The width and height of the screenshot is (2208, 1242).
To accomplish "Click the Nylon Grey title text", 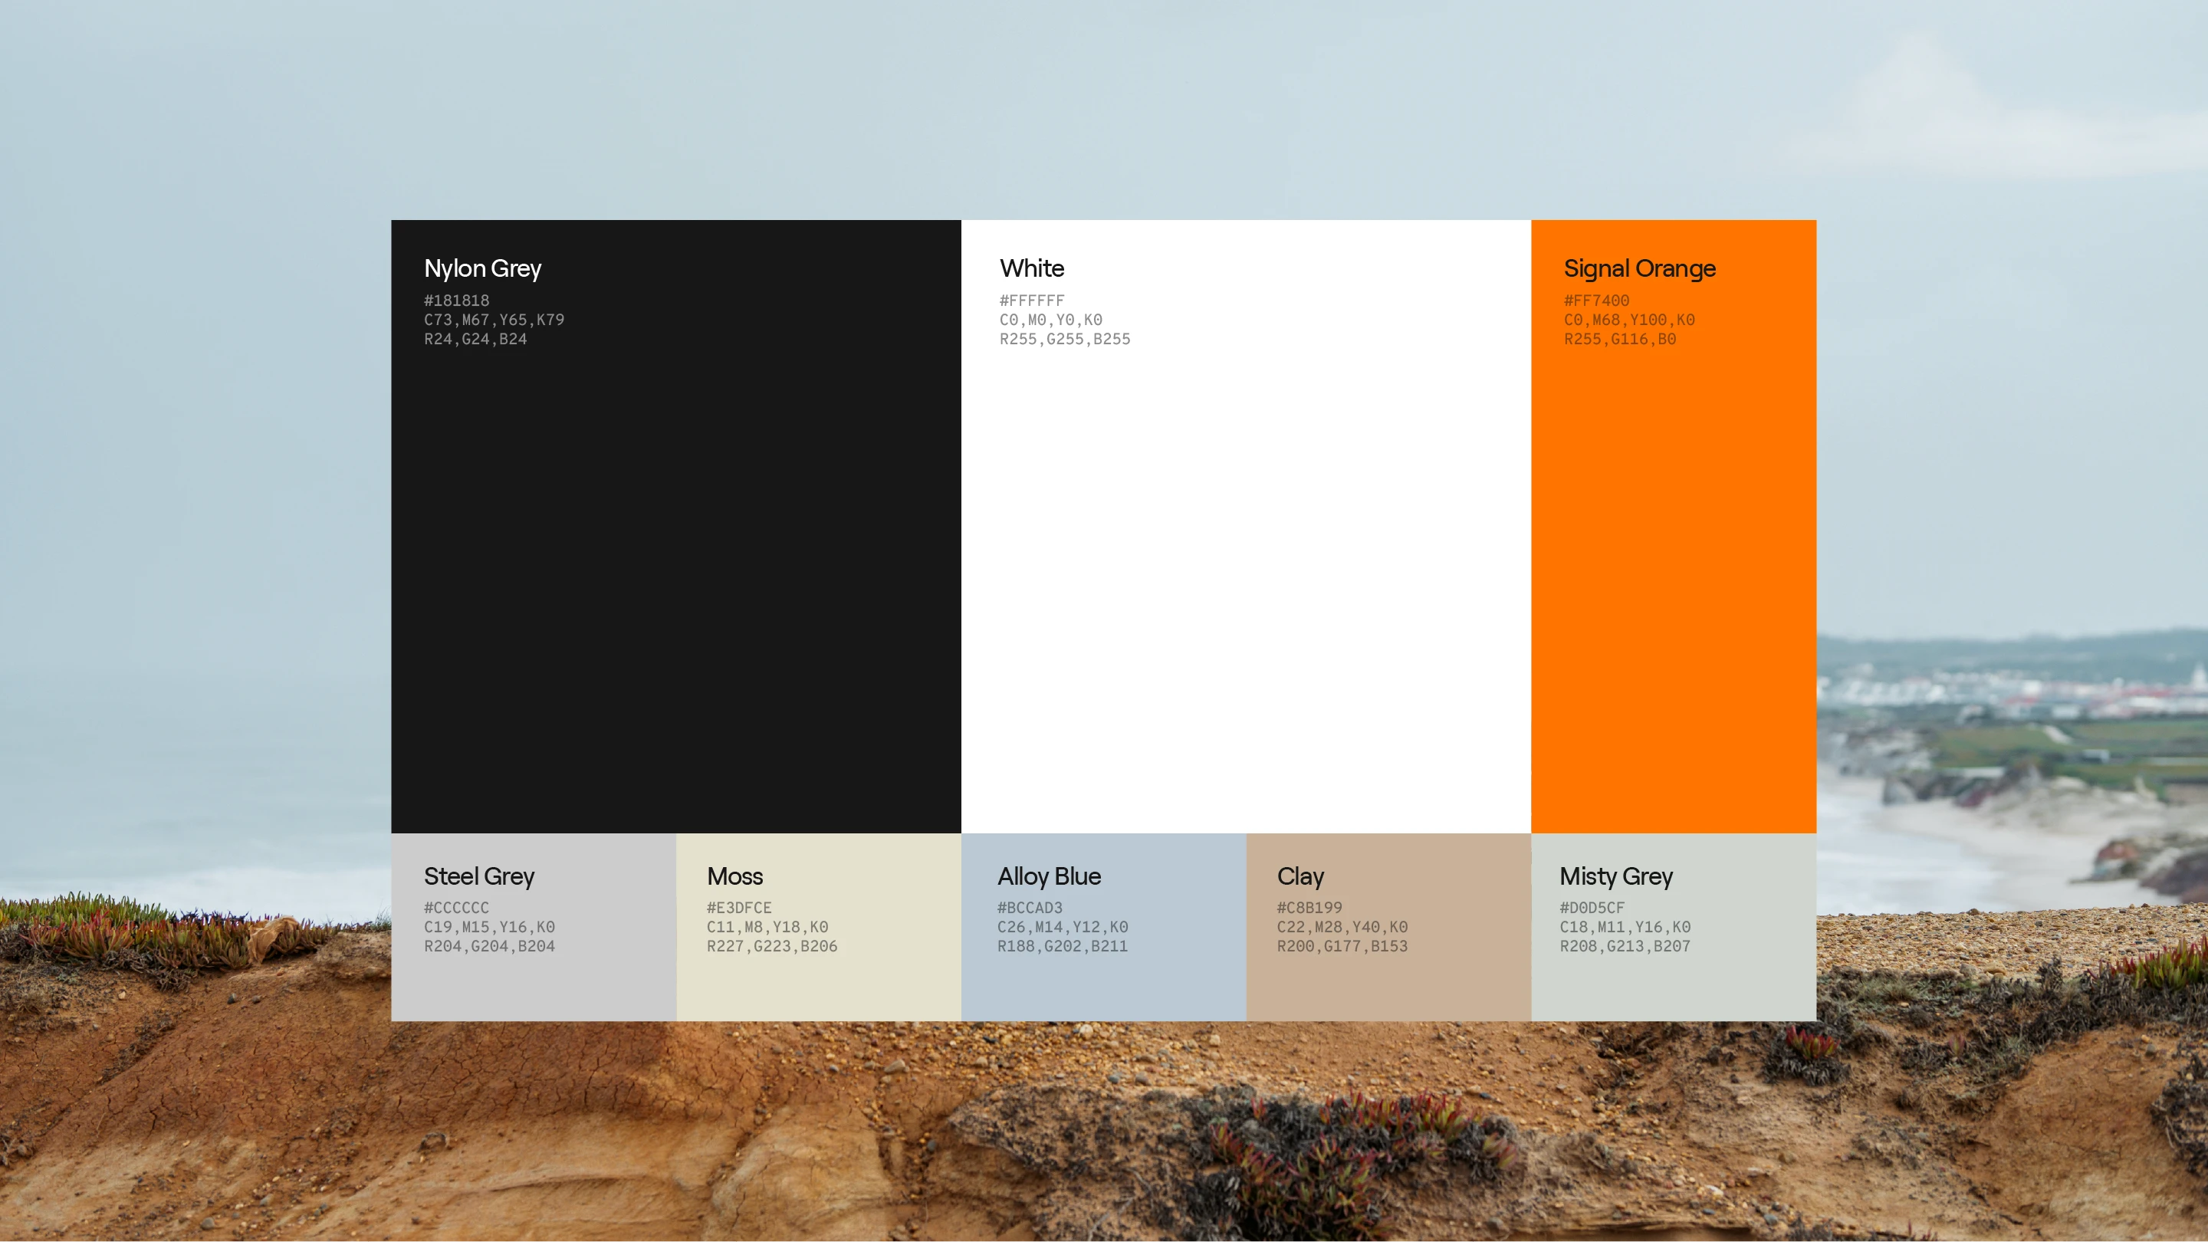I will 482,268.
